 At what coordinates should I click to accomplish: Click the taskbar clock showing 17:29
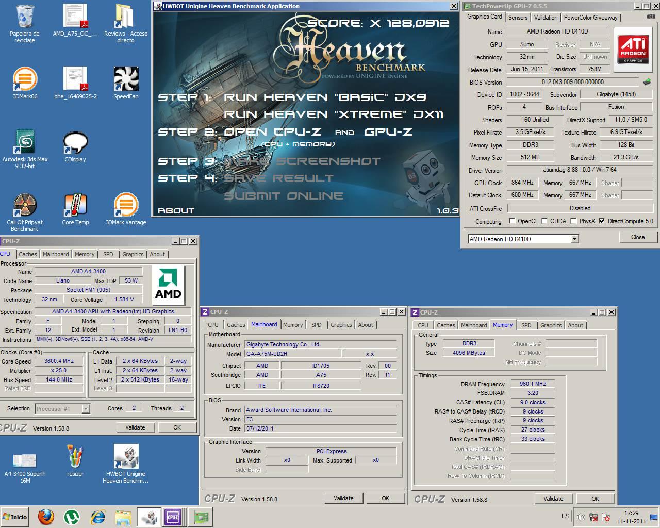pos(632,513)
